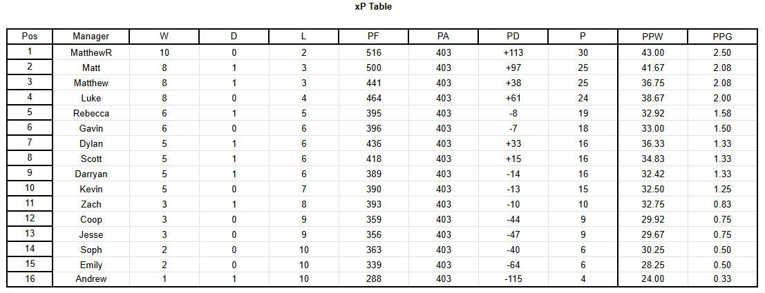Select Zach's 32.75 PPW cell
This screenshot has width=765, height=293.
pyautogui.click(x=653, y=205)
